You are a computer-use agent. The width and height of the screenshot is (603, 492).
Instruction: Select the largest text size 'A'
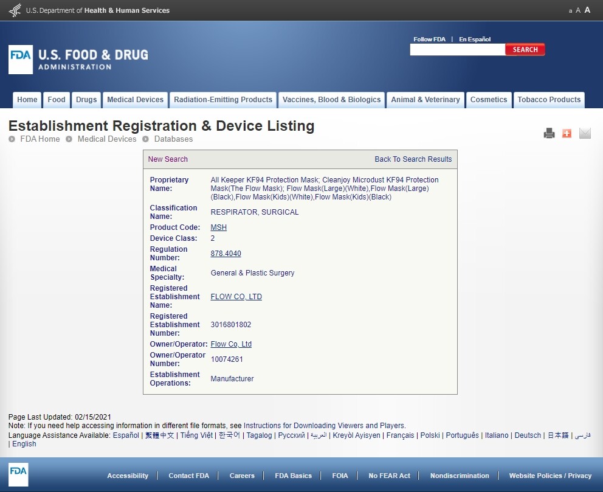(587, 10)
